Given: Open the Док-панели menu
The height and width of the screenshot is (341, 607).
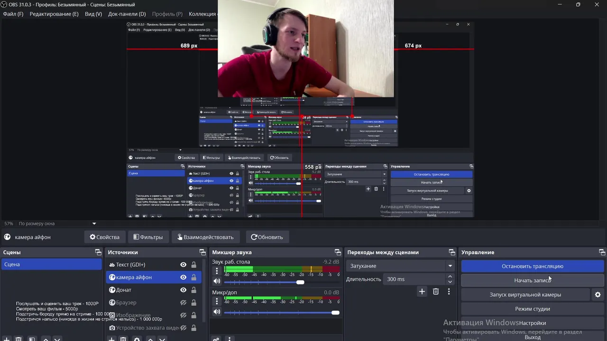Looking at the screenshot, I should coord(127,14).
